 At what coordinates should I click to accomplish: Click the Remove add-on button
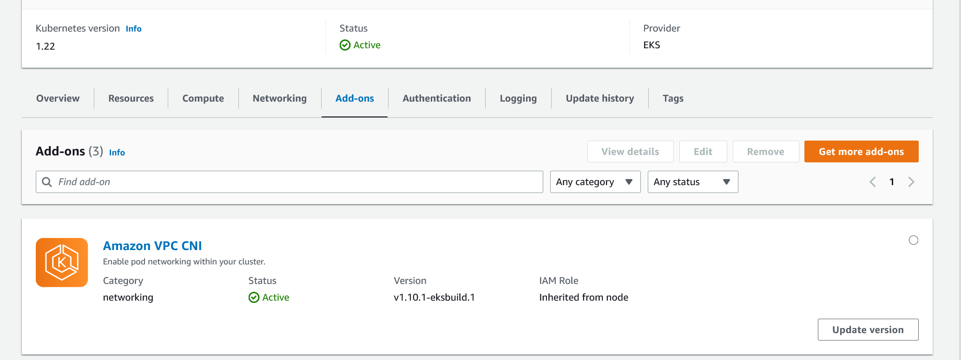point(766,152)
